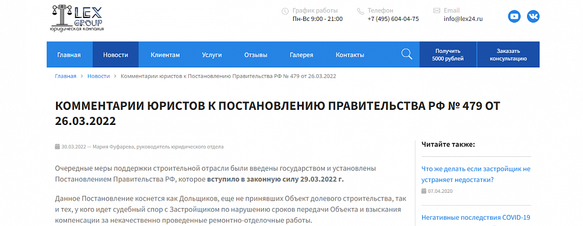Screen dimensions: 583x226
Task: Click author line Мария Фуфарева
Action: 157,147
